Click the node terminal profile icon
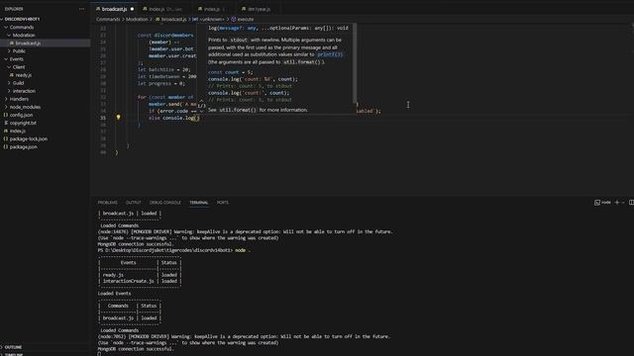The height and width of the screenshot is (356, 634). point(597,203)
